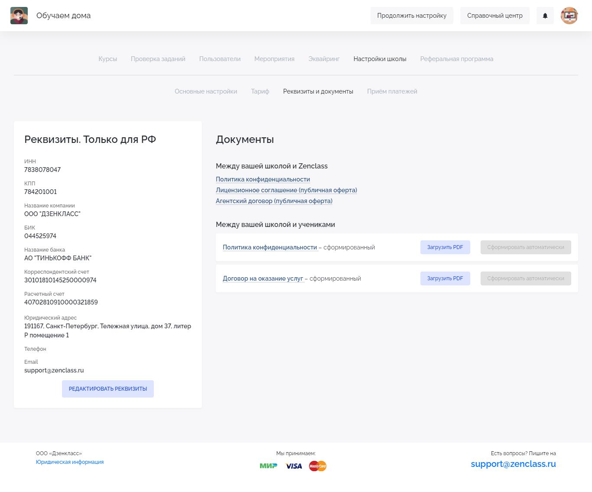This screenshot has height=492, width=592.
Task: Click Редактировать реквизиты button
Action: coord(108,389)
